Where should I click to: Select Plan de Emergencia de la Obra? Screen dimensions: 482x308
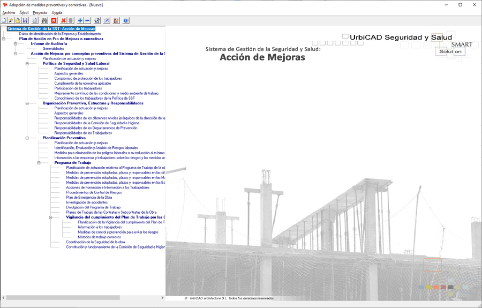click(89, 197)
